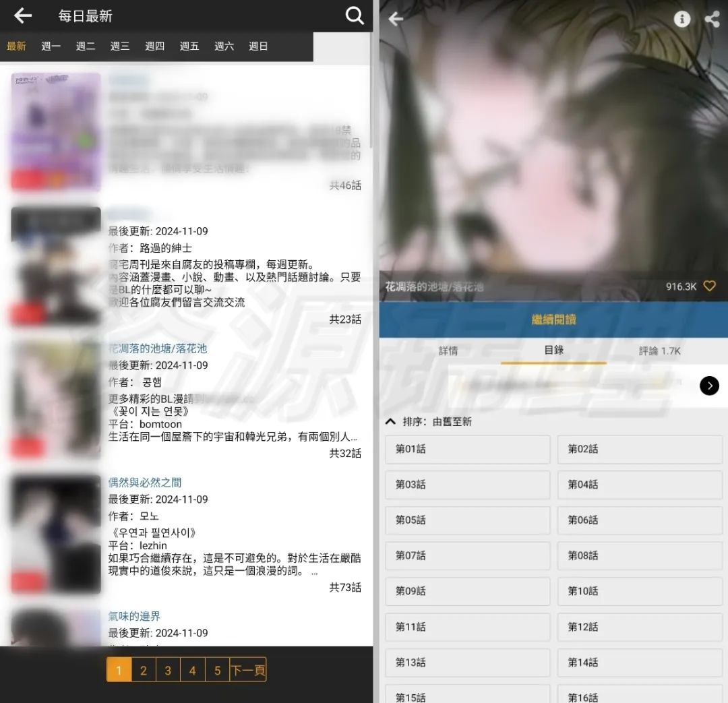Open search with the magnifier icon

click(x=355, y=16)
